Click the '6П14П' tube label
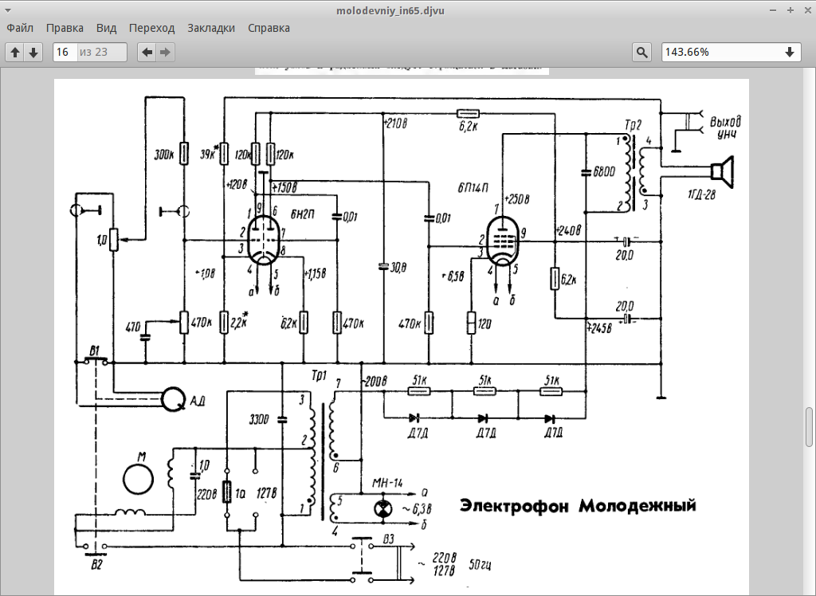 click(x=473, y=187)
